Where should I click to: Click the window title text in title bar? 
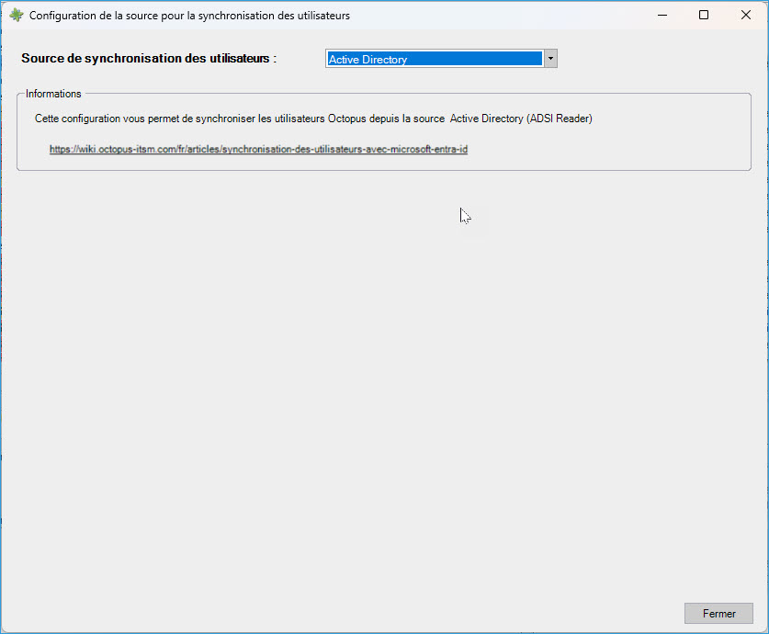189,16
